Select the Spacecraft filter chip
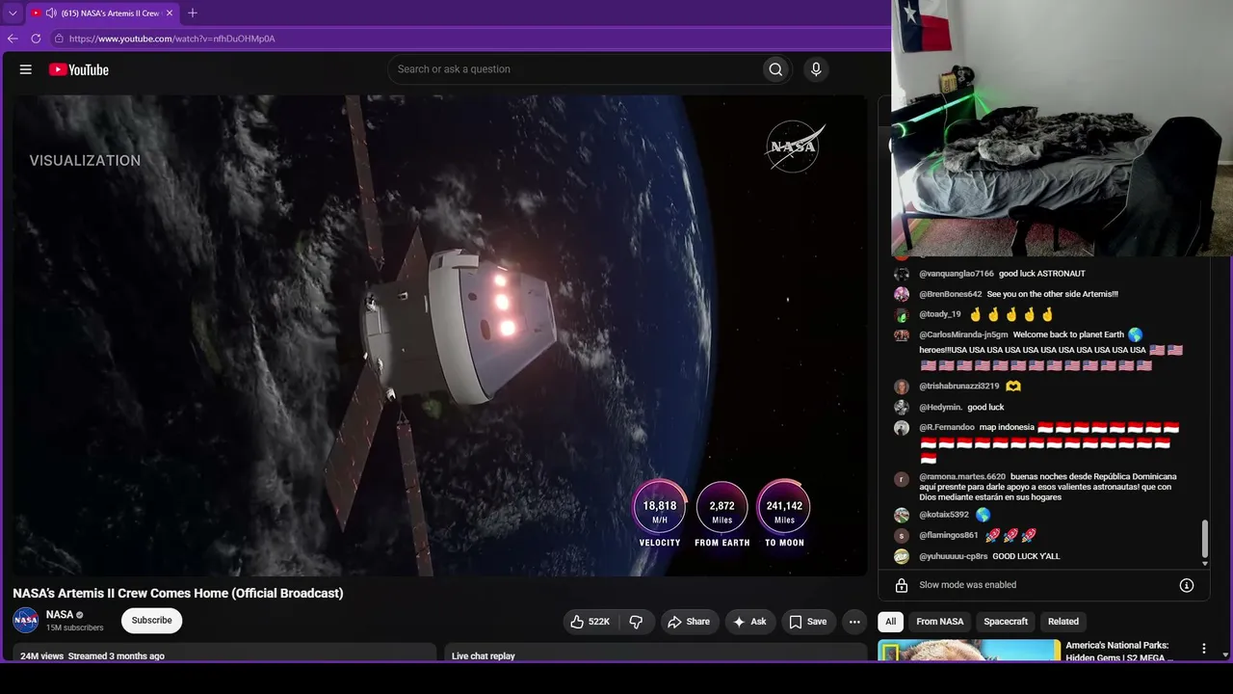 point(1006,622)
